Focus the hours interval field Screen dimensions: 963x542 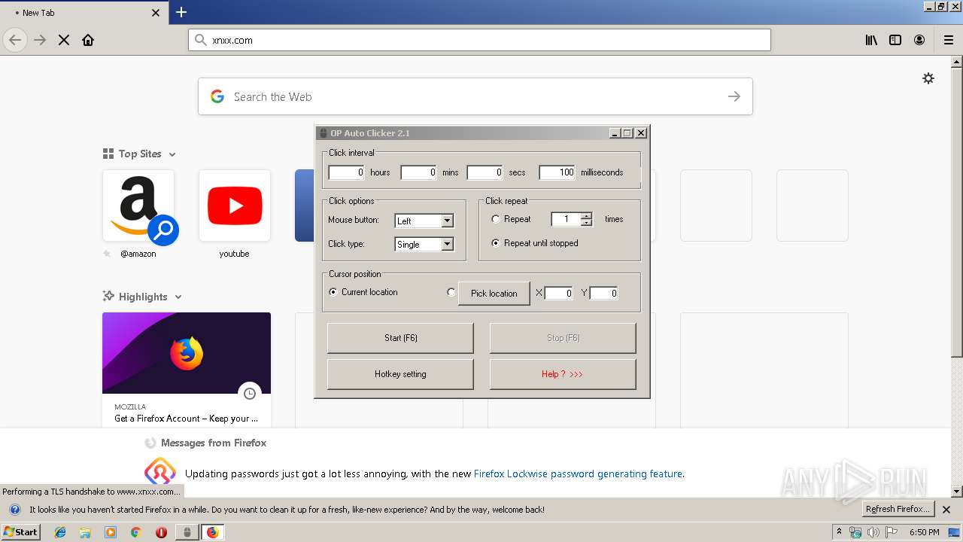[x=347, y=172]
